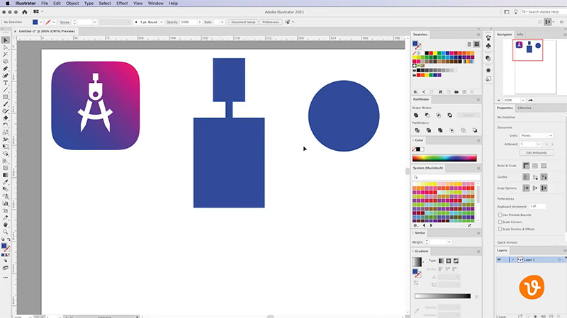Select the Magic Wand tool
The image size is (567, 318).
tap(6, 55)
